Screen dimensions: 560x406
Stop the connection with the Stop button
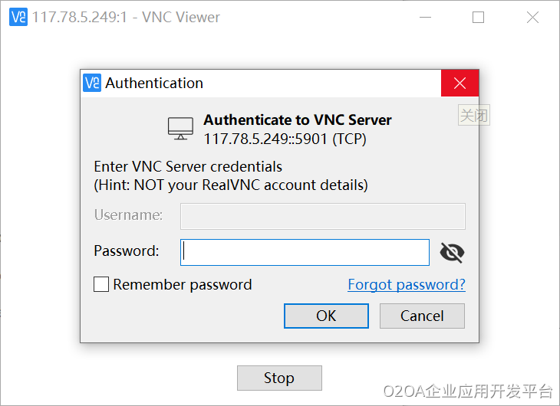279,378
